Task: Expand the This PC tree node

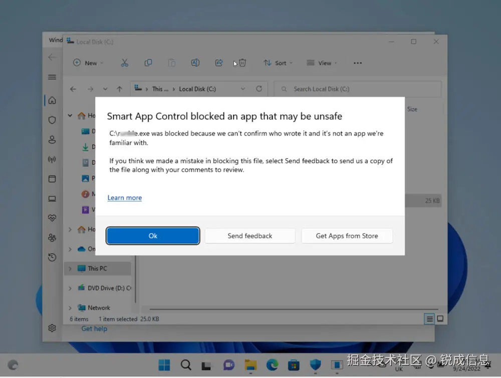Action: (70, 268)
